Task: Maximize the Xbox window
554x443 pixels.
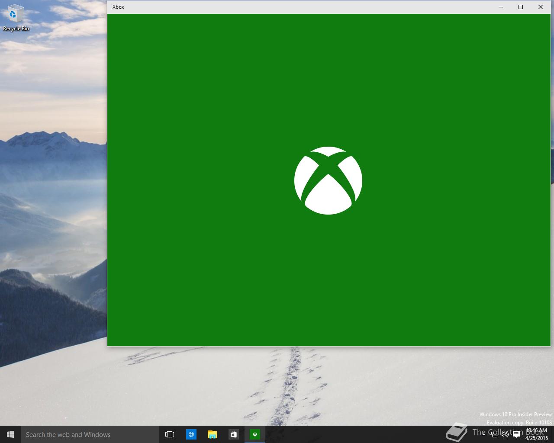Action: pos(521,7)
